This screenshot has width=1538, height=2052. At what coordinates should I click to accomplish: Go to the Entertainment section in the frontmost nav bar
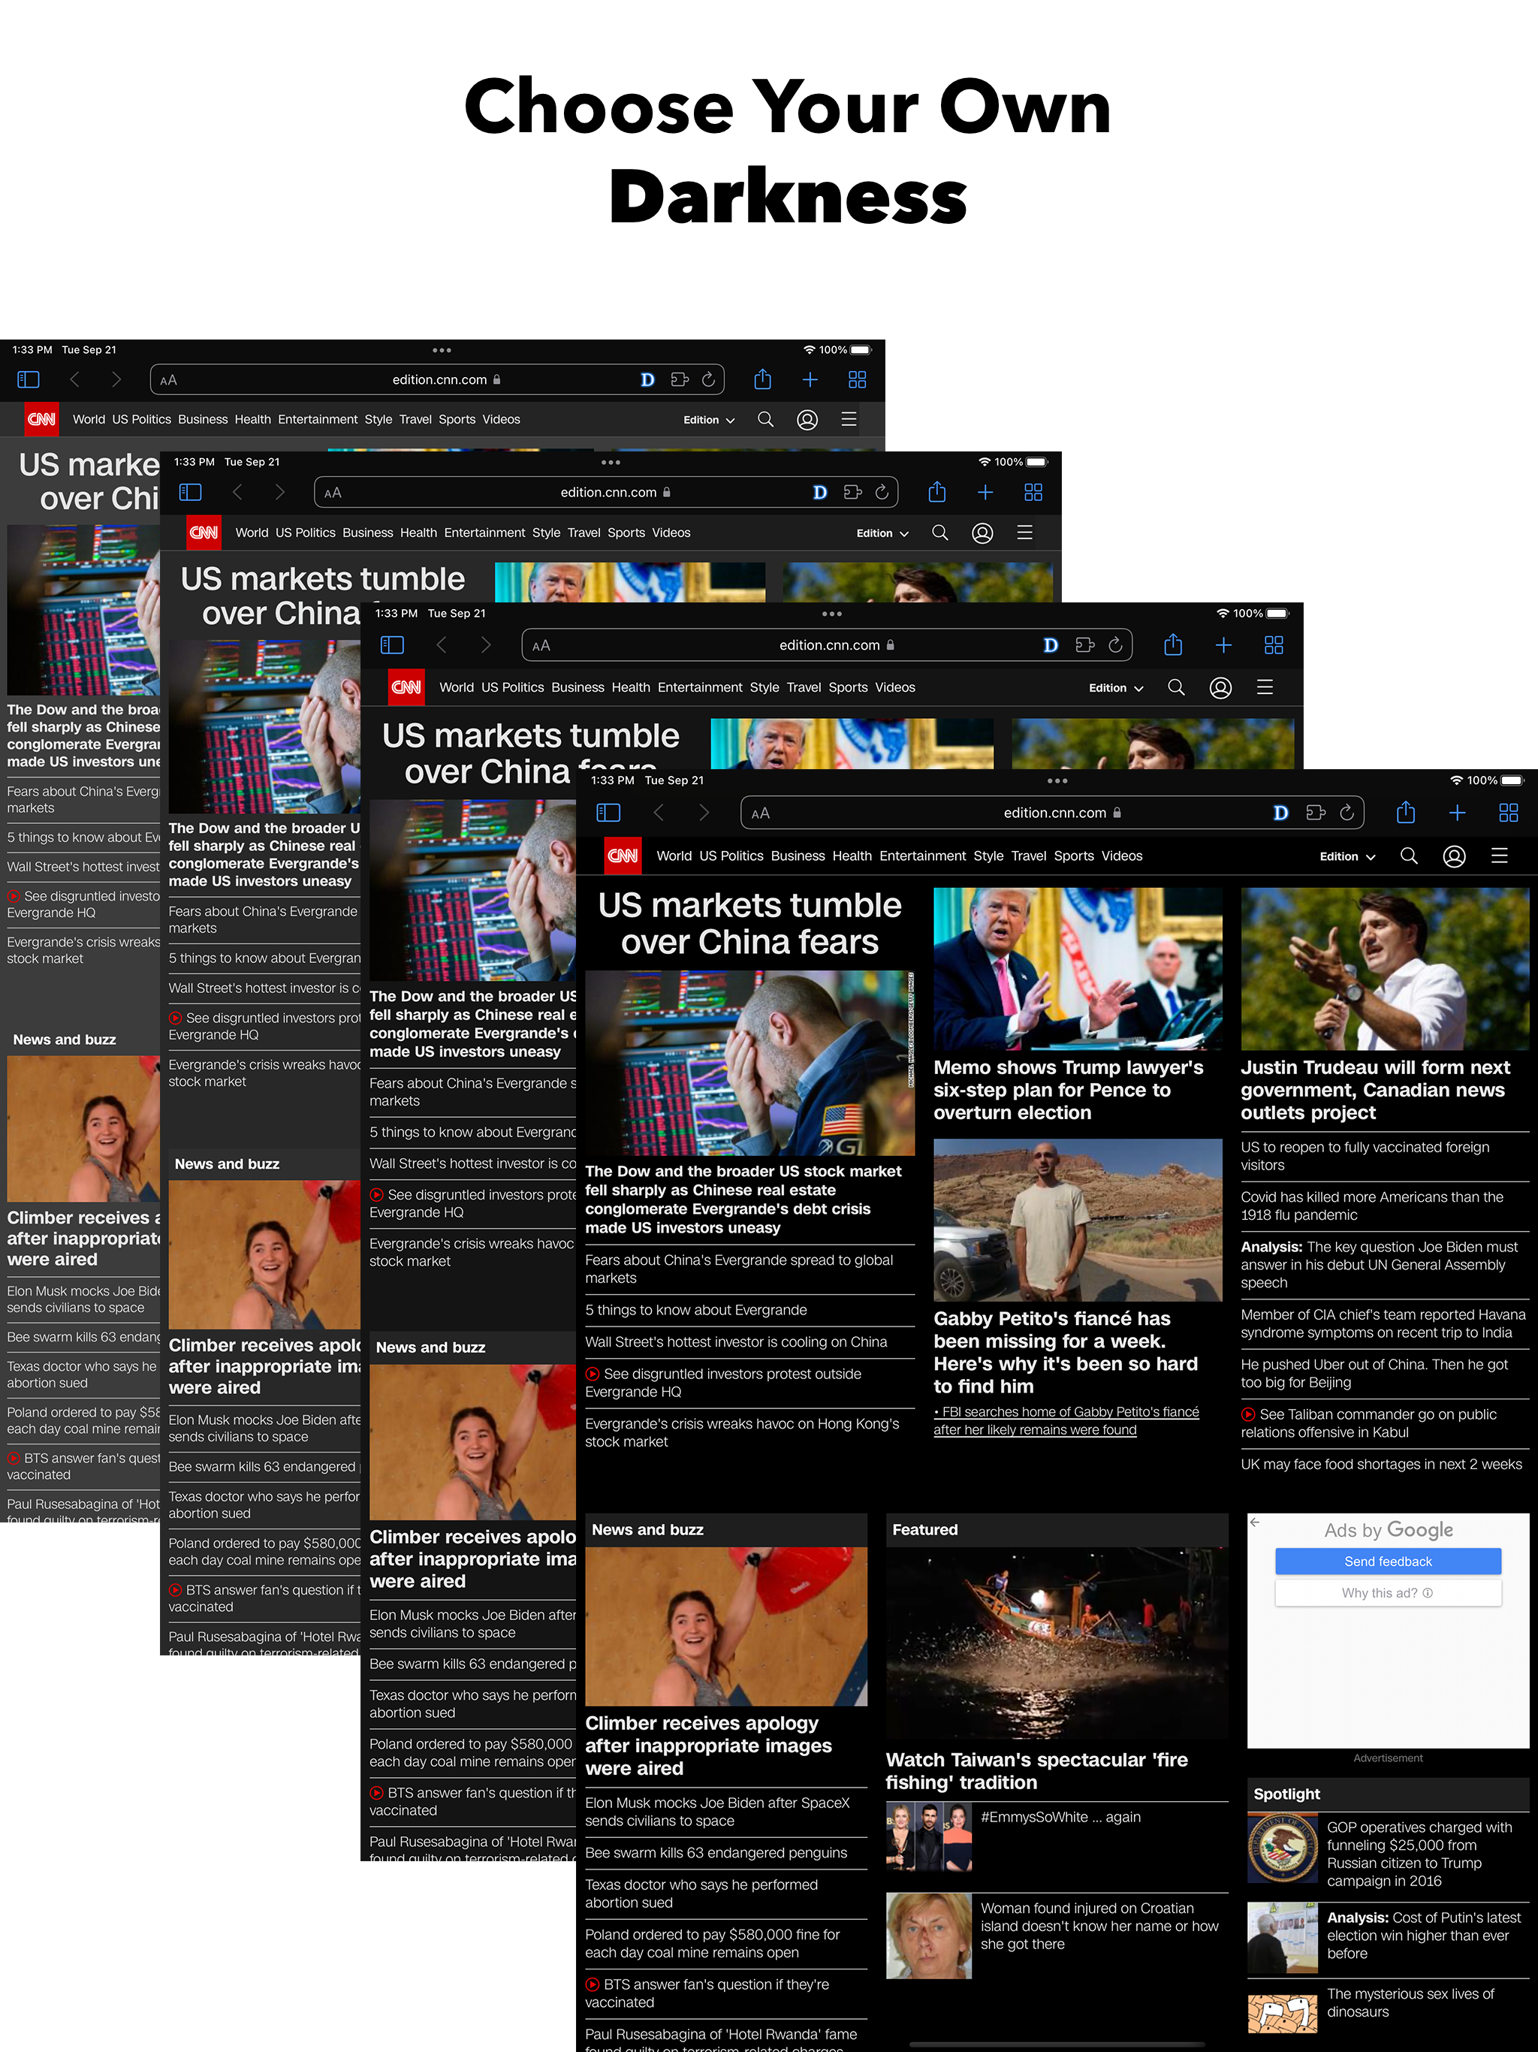click(x=922, y=856)
